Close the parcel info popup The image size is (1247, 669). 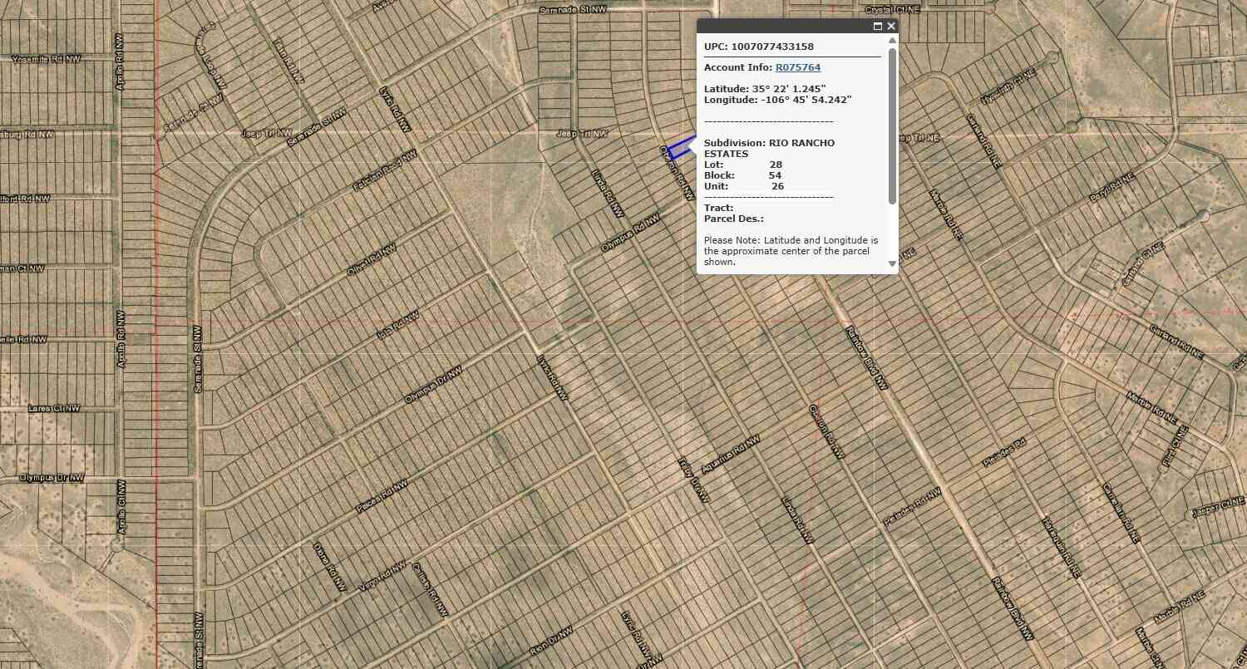point(891,27)
